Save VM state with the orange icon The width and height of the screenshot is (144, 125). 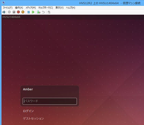(x=23, y=12)
